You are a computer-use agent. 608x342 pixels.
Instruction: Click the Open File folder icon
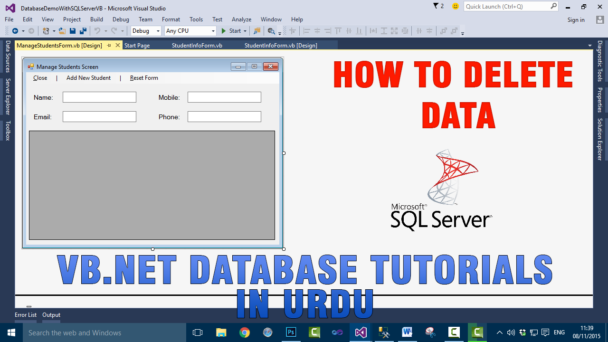62,31
